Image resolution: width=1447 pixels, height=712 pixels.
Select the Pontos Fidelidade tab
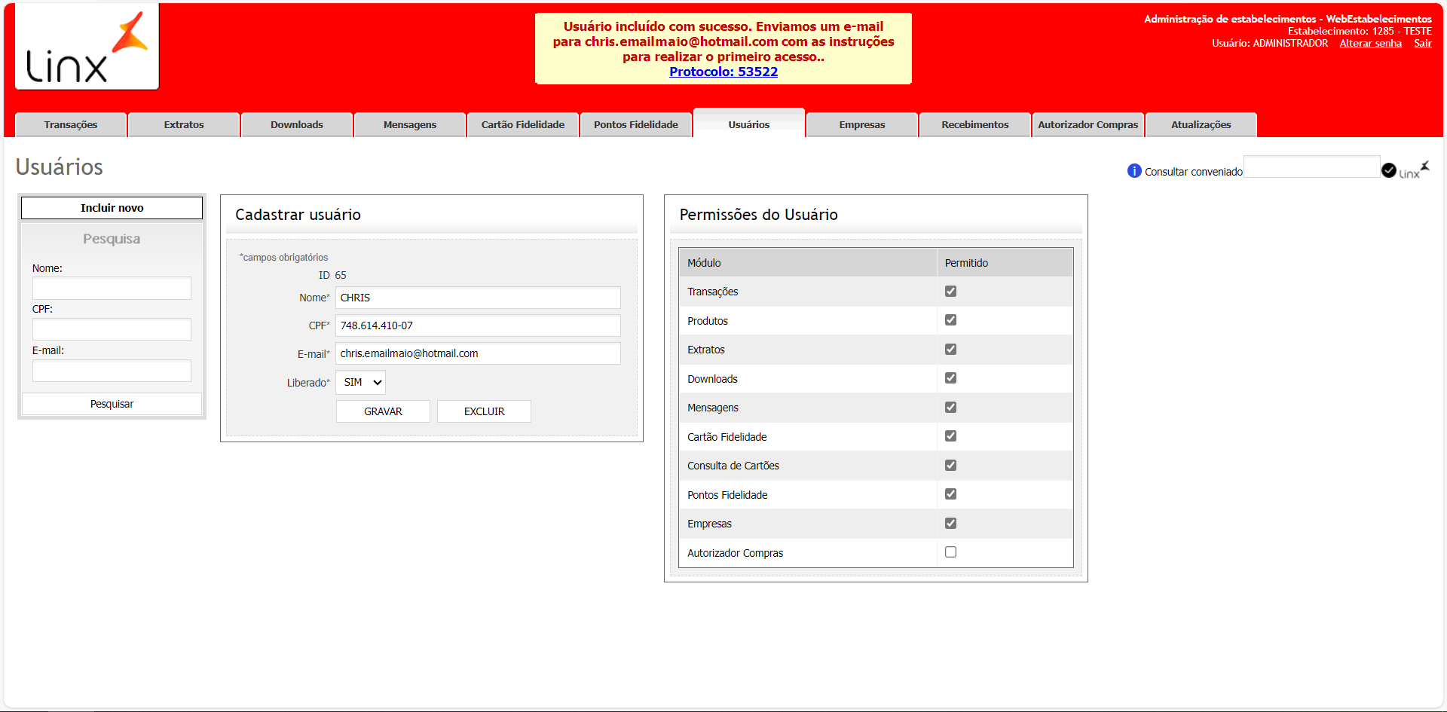coord(636,124)
